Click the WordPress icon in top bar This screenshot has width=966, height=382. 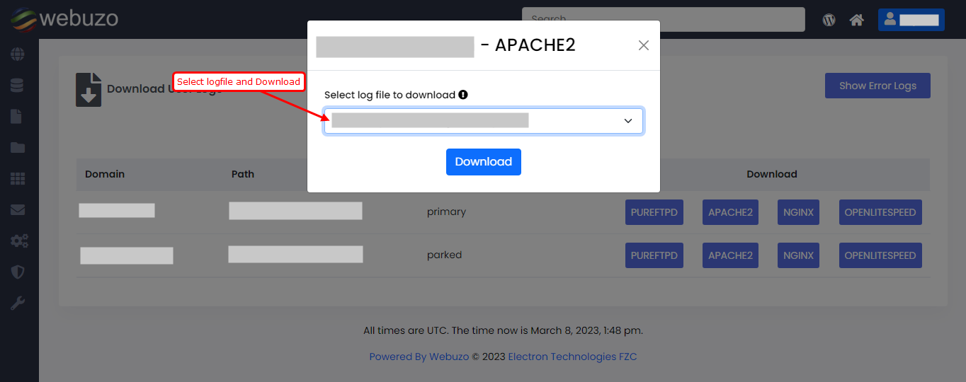pyautogui.click(x=829, y=20)
